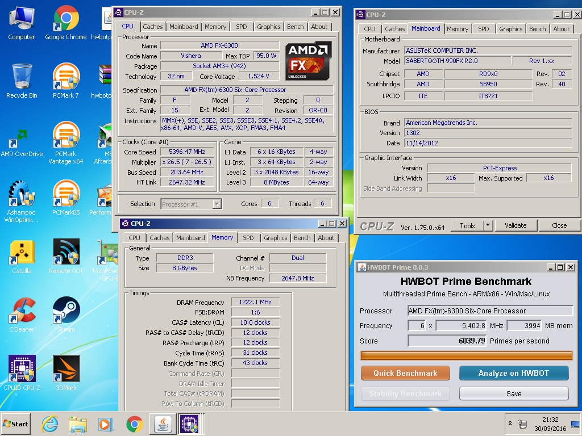582x436 pixels.
Task: Click Processor field in HWBOT Prime
Action: pos(490,311)
